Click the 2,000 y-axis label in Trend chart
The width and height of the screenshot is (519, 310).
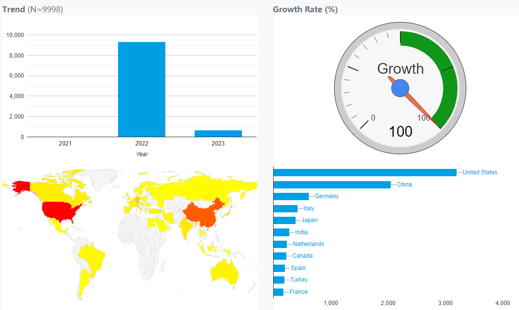click(17, 117)
